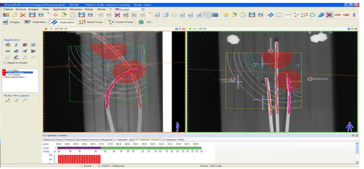This screenshot has height=169, width=364.
Task: Click the patient users icon in toolbar
Action: point(6,15)
